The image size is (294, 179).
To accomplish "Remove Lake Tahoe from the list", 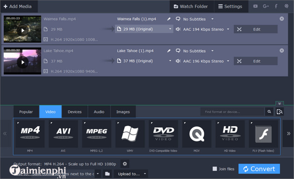I will tap(281, 50).
